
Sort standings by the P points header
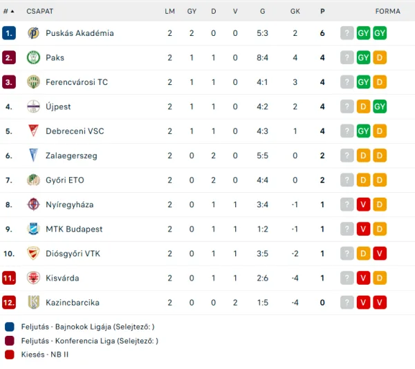click(322, 11)
